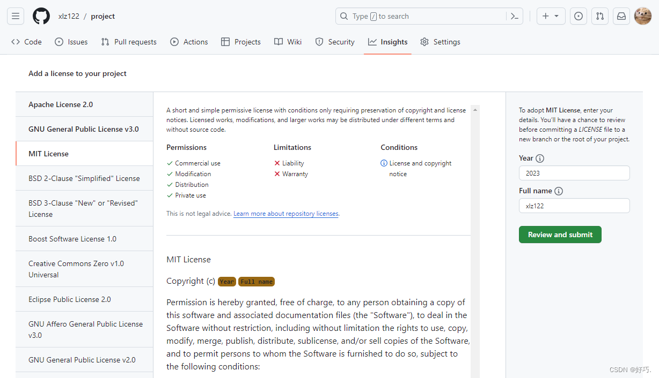Click the Private use permission text

[191, 195]
